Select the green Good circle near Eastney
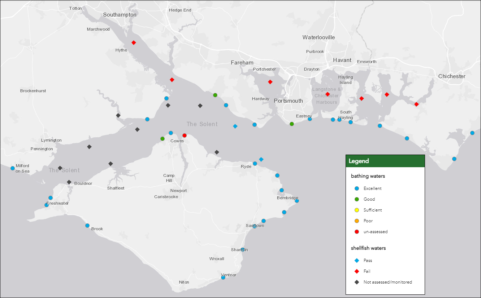The image size is (481, 298). click(x=292, y=124)
